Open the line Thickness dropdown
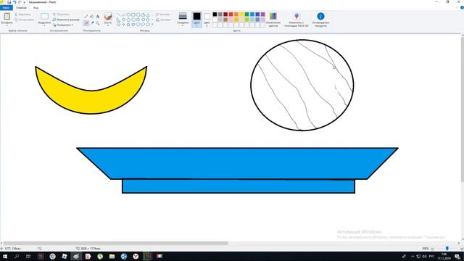 click(183, 20)
